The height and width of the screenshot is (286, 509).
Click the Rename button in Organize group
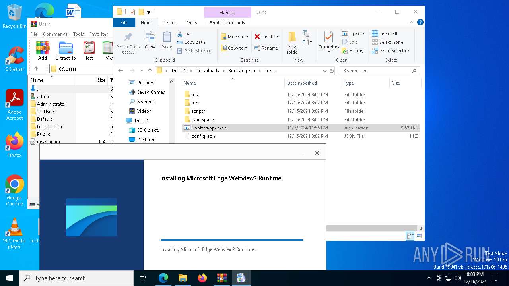point(266,48)
